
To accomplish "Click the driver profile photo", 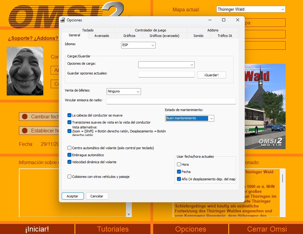I will (25, 71).
